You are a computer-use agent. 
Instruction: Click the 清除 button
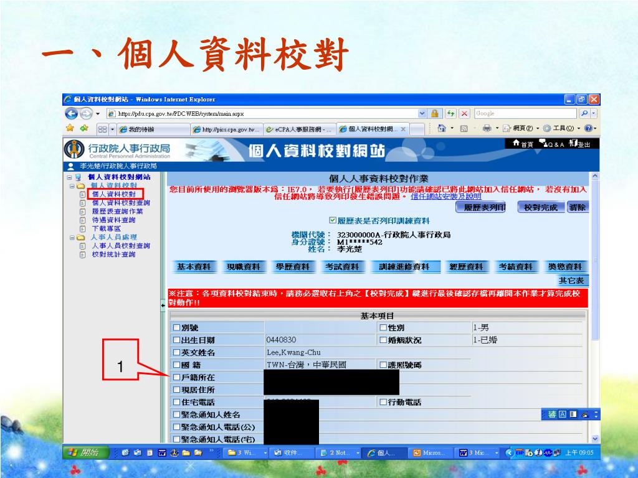tap(578, 207)
